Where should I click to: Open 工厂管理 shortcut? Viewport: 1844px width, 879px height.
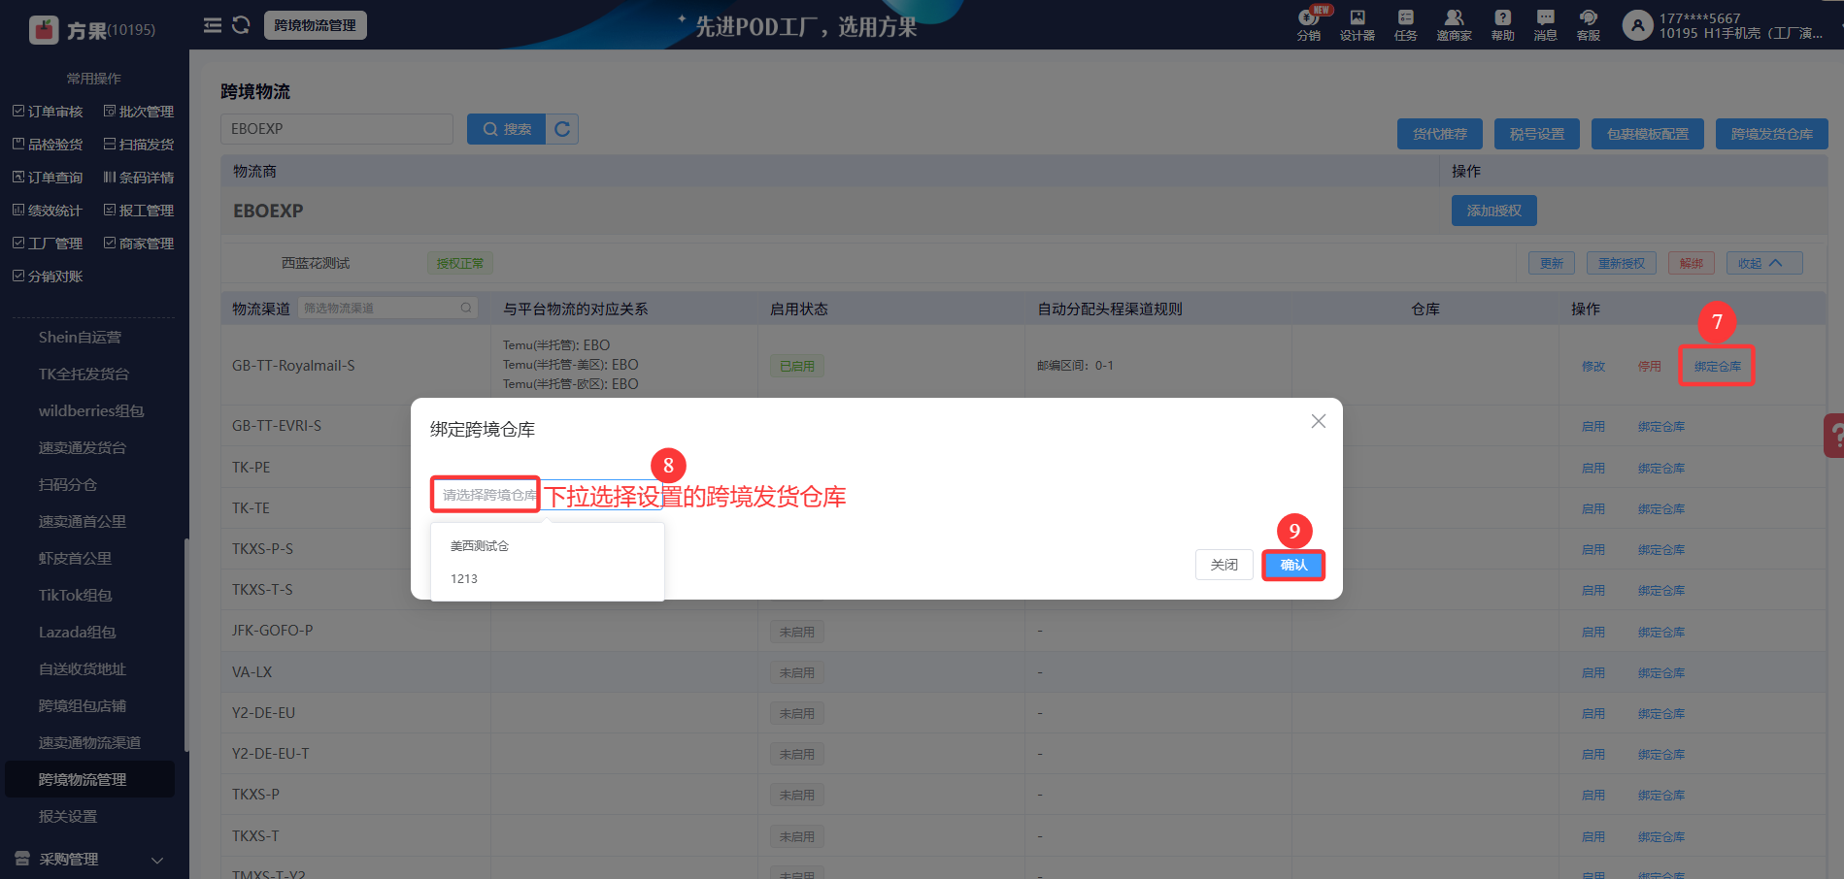pos(48,244)
